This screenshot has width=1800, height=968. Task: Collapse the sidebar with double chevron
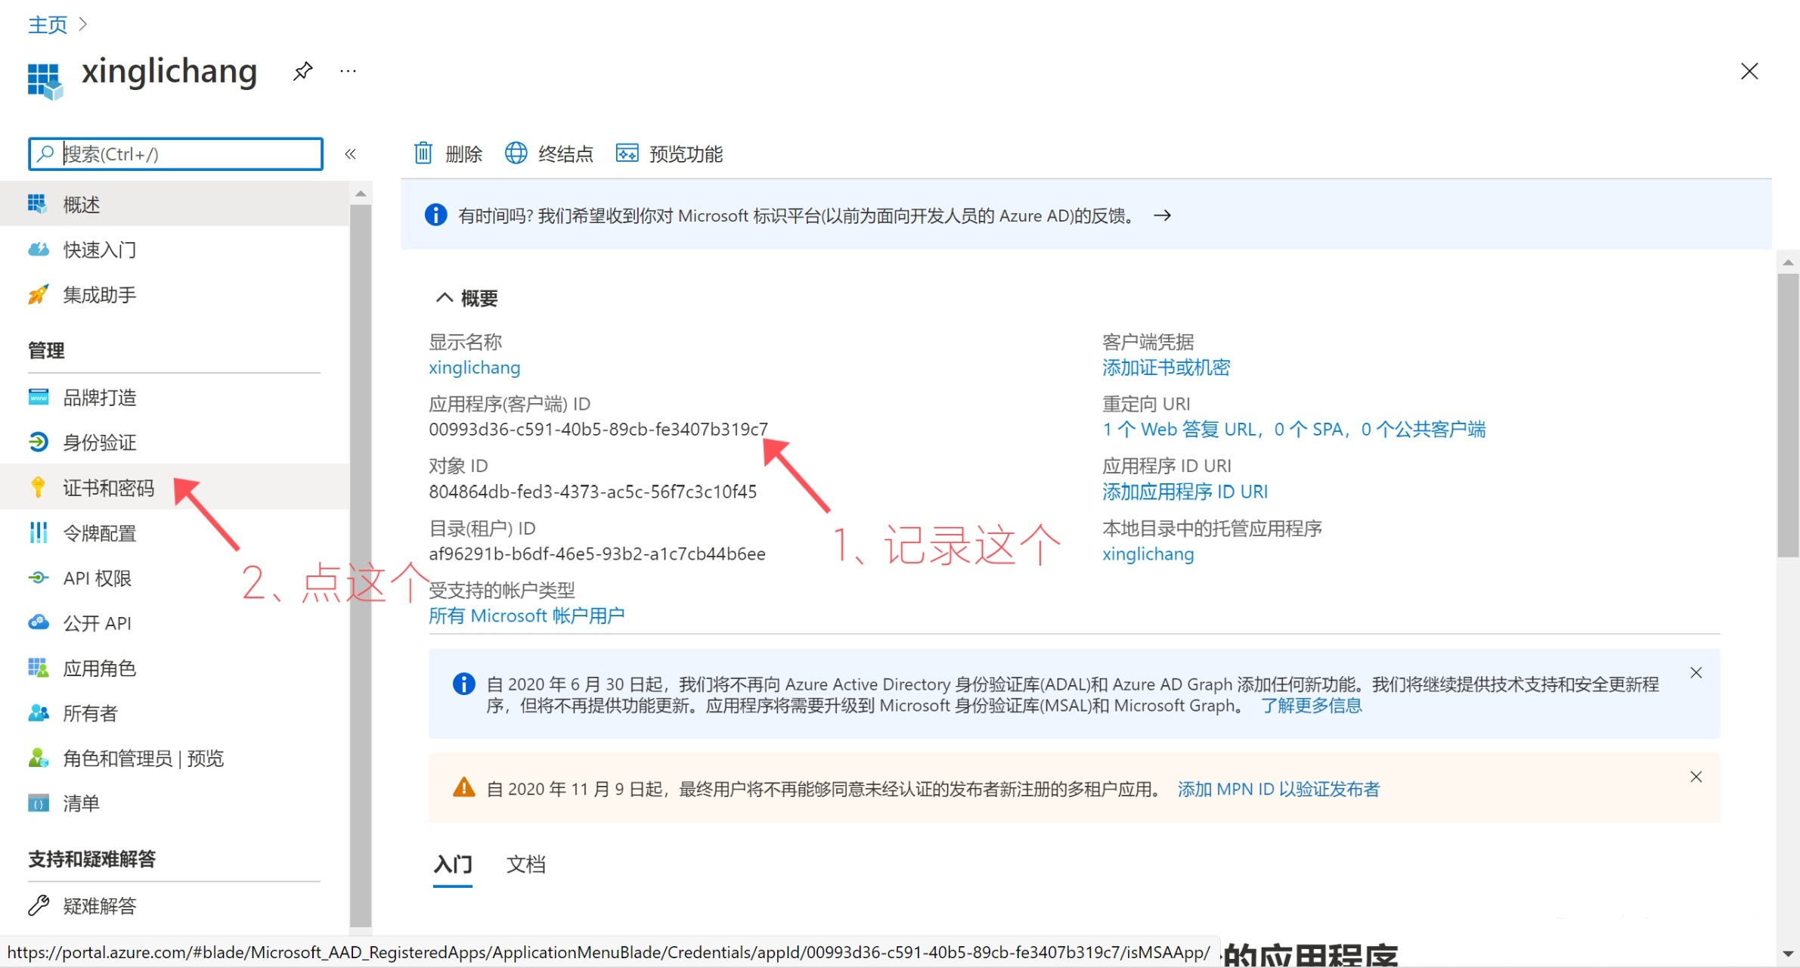click(x=350, y=154)
